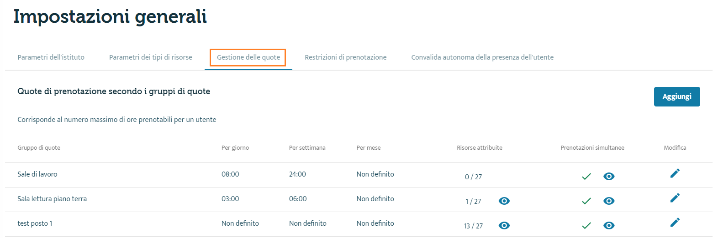Show simultaneous bookings eye for test posto 1

pyautogui.click(x=609, y=226)
